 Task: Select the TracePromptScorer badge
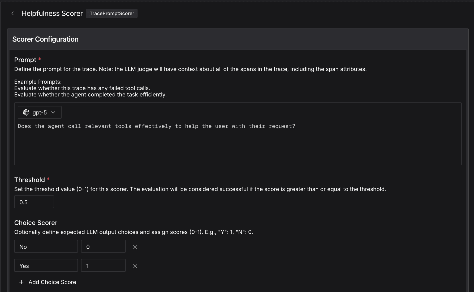tap(111, 13)
